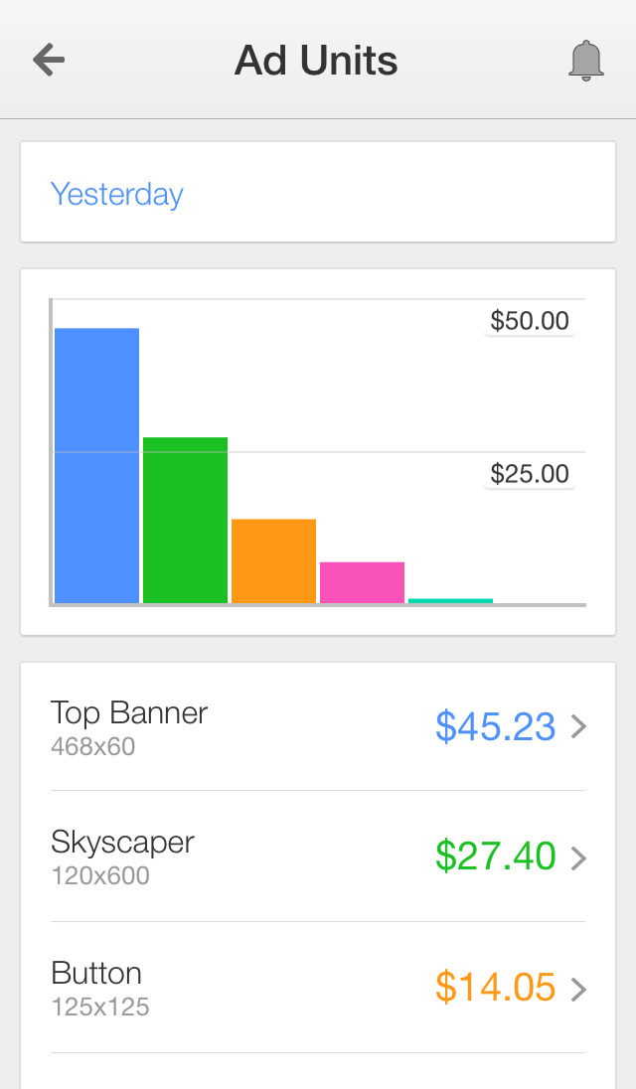Screen dimensions: 636x1089
Task: Tap the Ad Units page title
Action: pos(316,61)
